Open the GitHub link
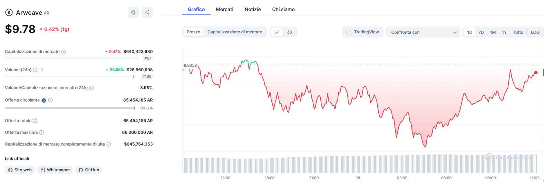This screenshot has width=544, height=182. (x=89, y=170)
